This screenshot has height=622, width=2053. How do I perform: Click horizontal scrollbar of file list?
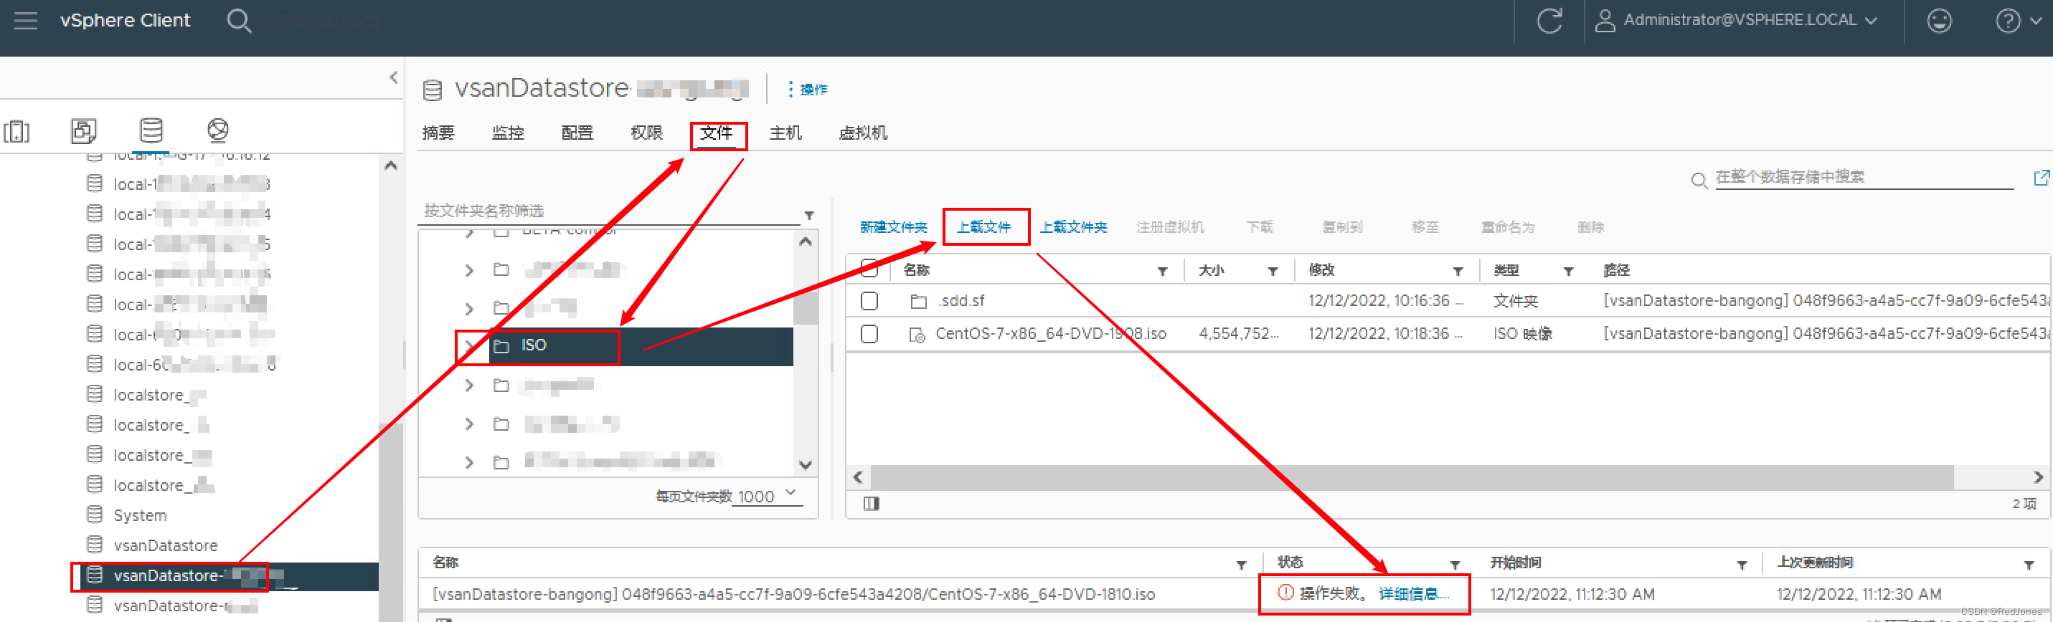[x=1411, y=477]
